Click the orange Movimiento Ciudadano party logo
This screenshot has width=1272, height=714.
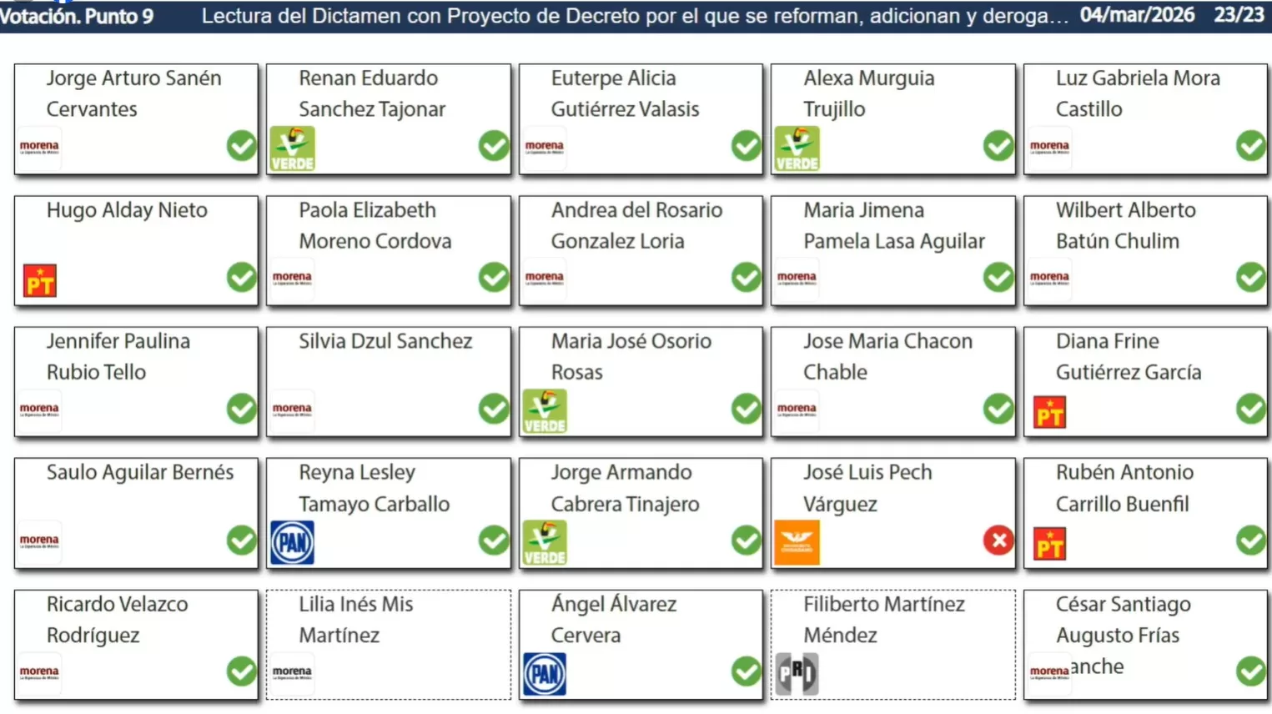tap(797, 542)
